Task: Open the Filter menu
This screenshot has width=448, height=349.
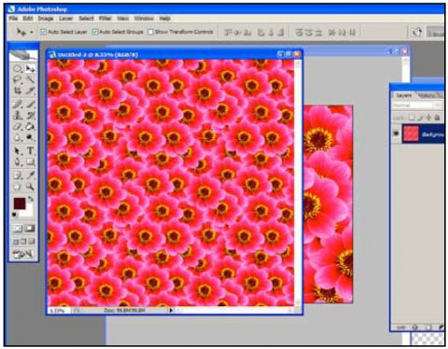Action: coord(105,19)
